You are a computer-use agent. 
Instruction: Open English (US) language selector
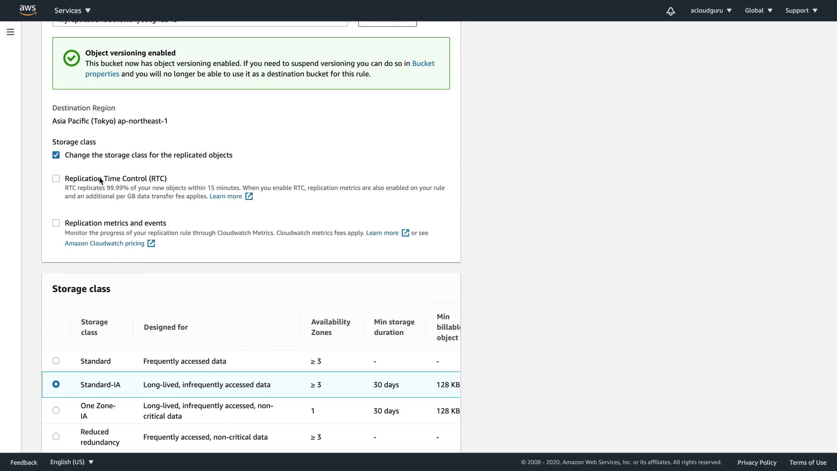point(71,462)
